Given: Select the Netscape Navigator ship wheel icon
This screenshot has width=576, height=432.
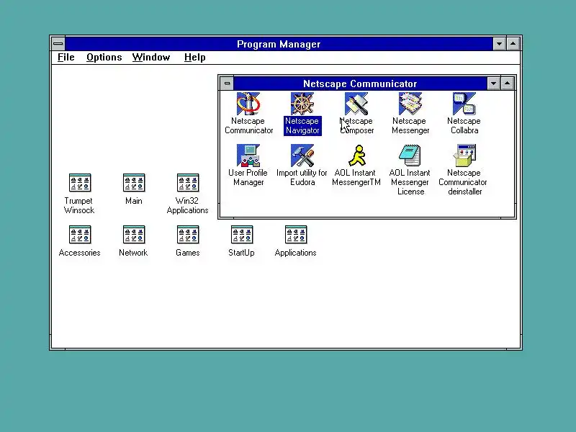Looking at the screenshot, I should (x=302, y=104).
